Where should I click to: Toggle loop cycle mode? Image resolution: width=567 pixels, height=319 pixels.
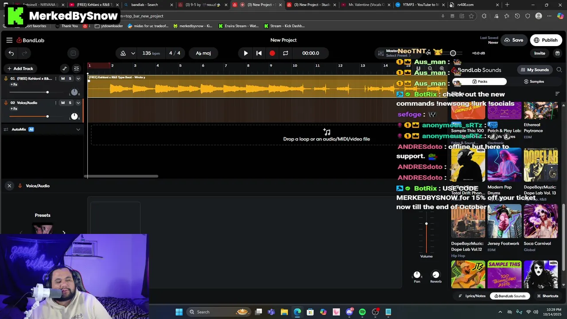coord(285,53)
